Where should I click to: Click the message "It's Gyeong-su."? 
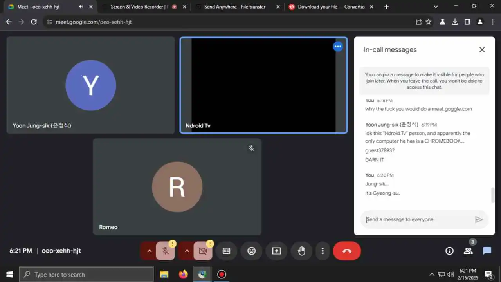382,193
